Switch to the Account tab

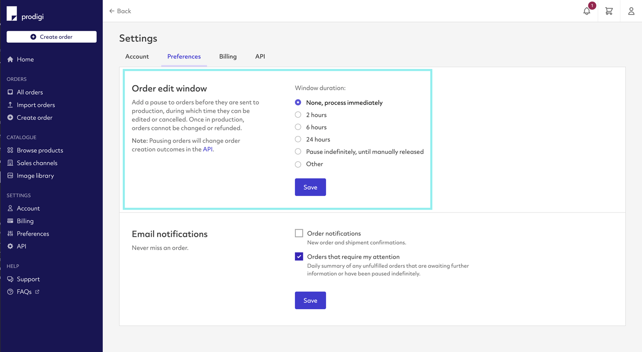coord(137,56)
